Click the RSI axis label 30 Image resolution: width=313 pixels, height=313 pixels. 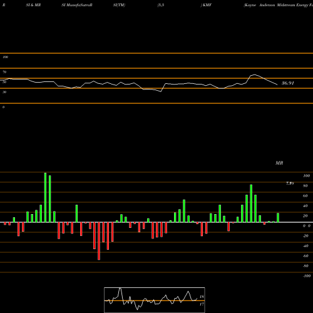[x=4, y=92]
